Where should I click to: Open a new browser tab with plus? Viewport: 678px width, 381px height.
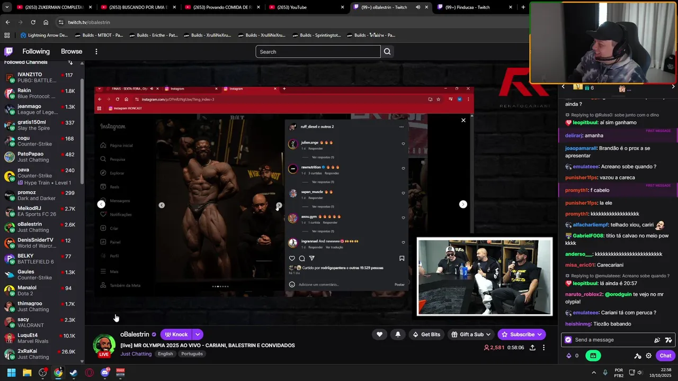[523, 7]
